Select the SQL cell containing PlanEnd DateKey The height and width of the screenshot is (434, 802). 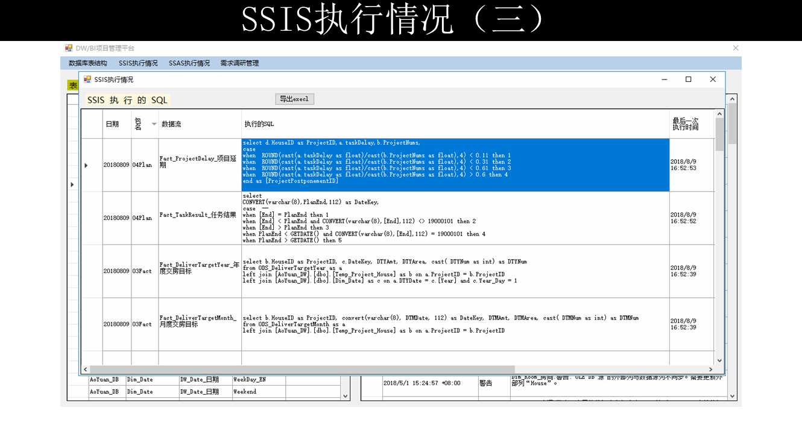tap(455, 218)
